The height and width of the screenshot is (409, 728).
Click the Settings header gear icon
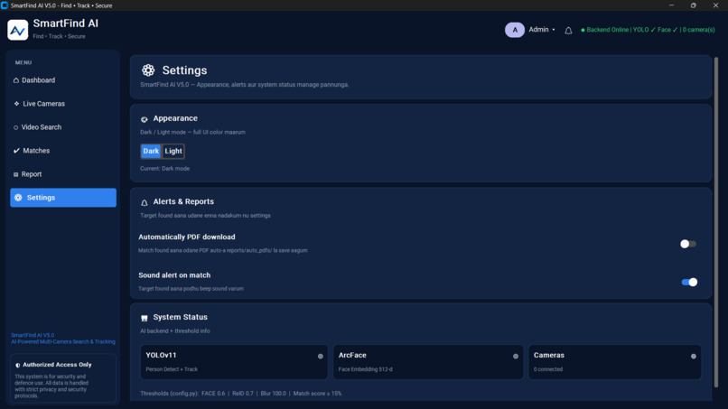coord(148,70)
